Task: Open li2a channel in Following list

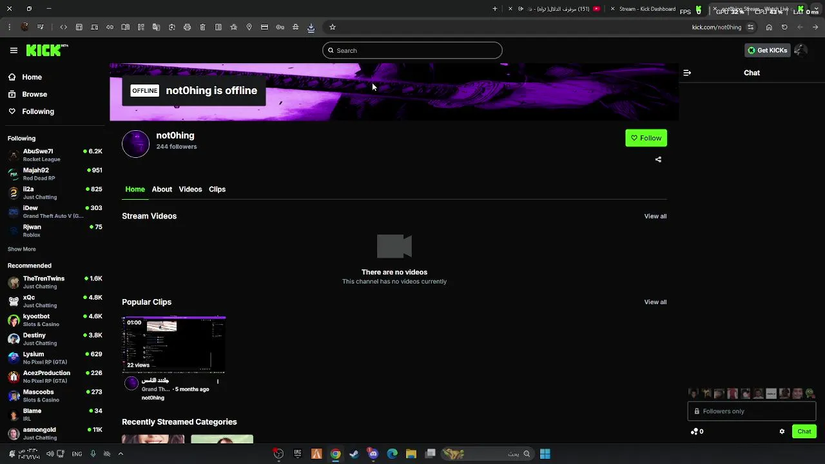Action: tap(55, 193)
